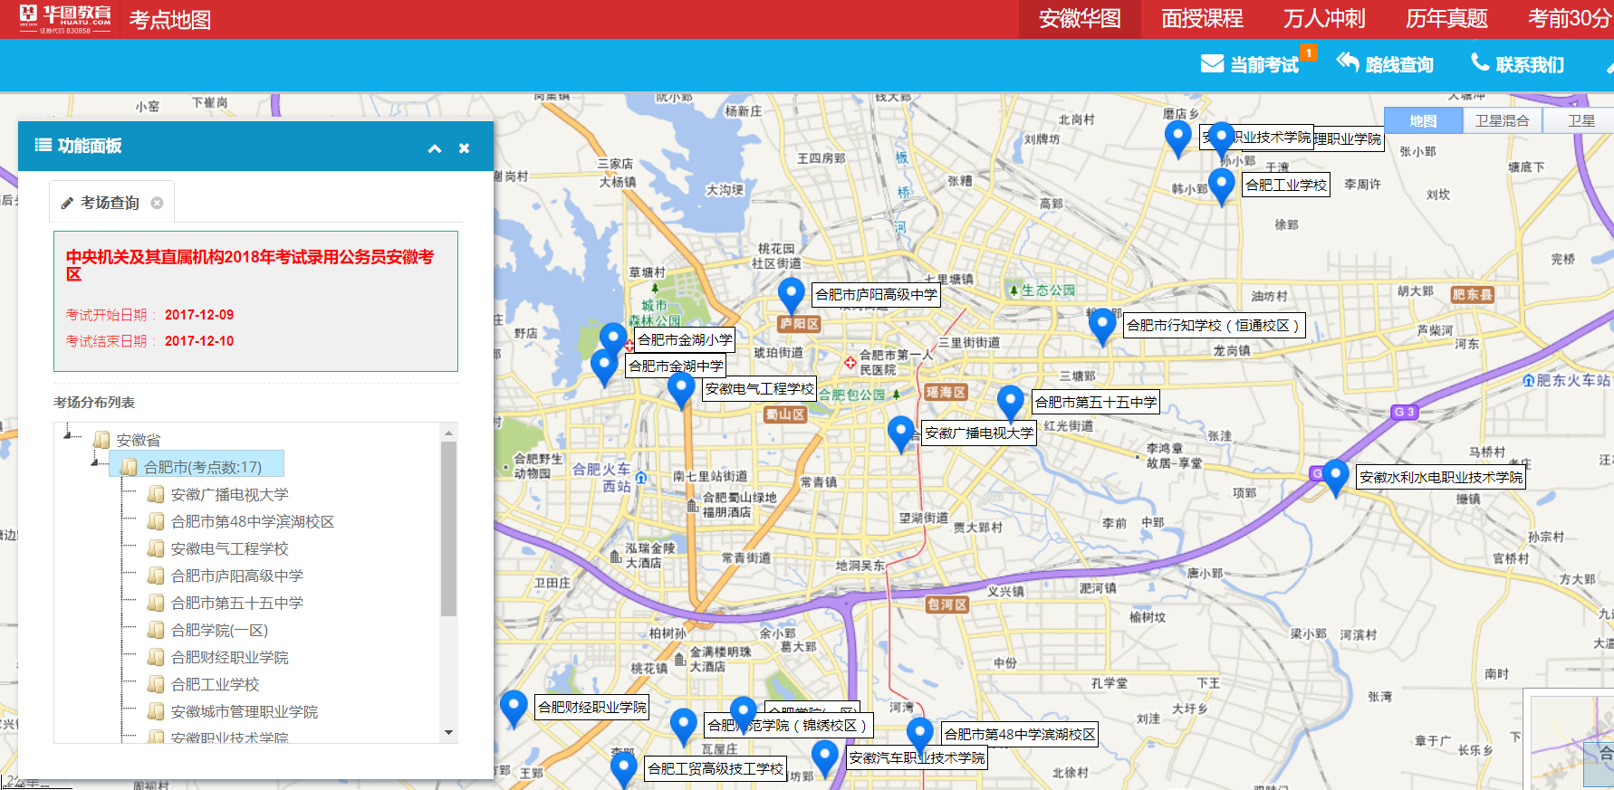Open the current exam envelope icon
The width and height of the screenshot is (1614, 790).
tap(1212, 63)
